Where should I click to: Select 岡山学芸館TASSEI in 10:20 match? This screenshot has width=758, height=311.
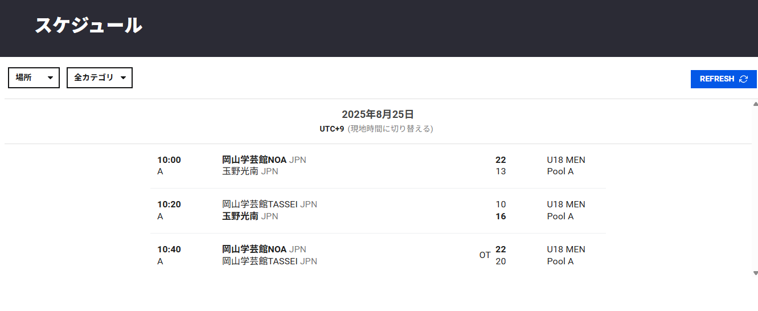point(260,204)
